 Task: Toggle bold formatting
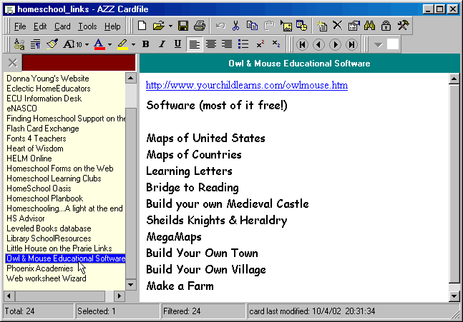point(145,44)
